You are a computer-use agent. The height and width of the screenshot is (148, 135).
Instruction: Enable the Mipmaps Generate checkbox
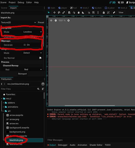click(25, 45)
